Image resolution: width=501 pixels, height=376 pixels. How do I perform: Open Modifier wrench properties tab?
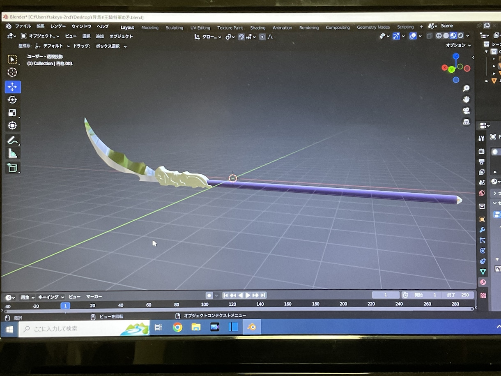point(482,230)
